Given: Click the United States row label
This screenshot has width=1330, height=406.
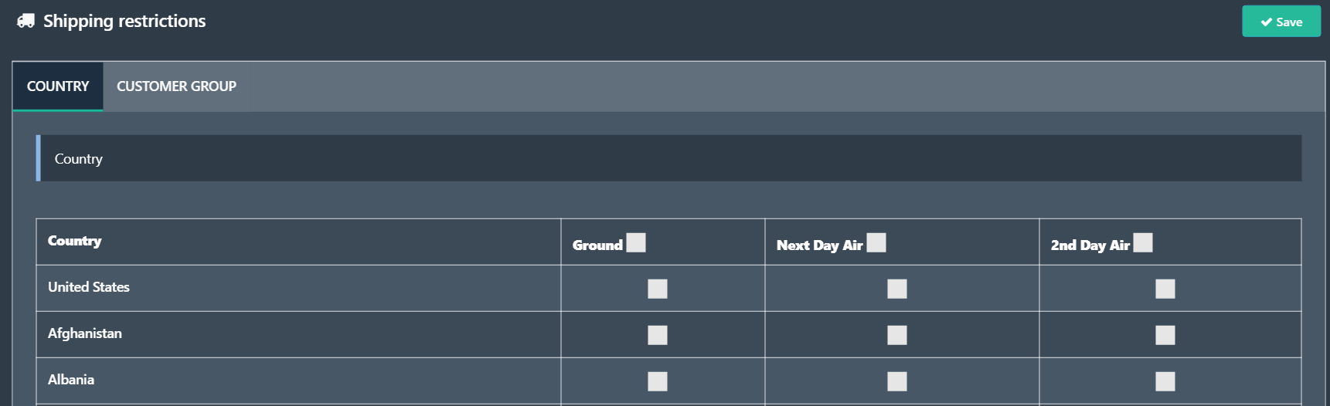Looking at the screenshot, I should click(x=89, y=287).
